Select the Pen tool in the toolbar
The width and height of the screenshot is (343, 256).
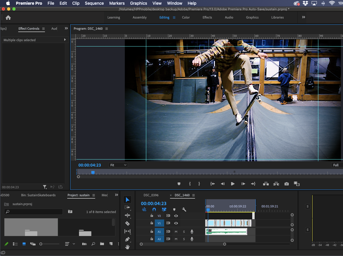click(127, 239)
